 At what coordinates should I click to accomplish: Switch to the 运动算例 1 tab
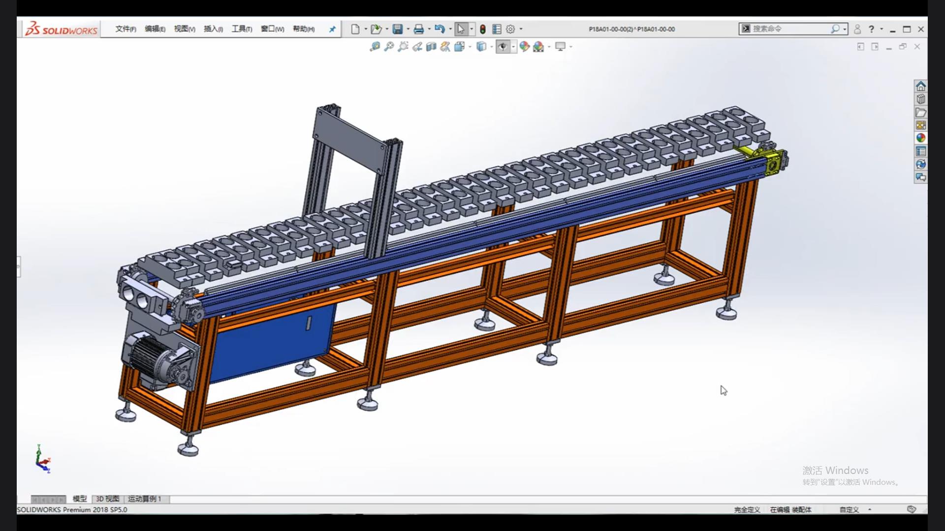coord(145,499)
